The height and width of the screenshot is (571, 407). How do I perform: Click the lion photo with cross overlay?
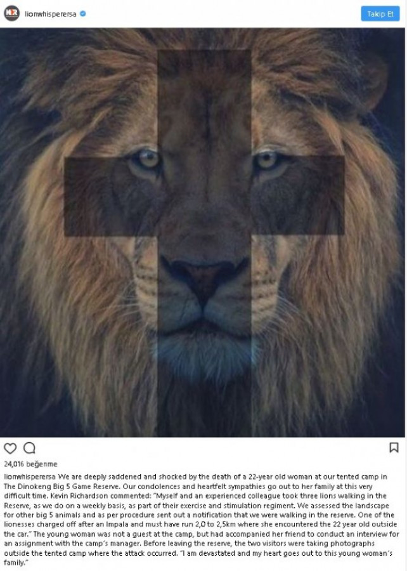click(202, 232)
